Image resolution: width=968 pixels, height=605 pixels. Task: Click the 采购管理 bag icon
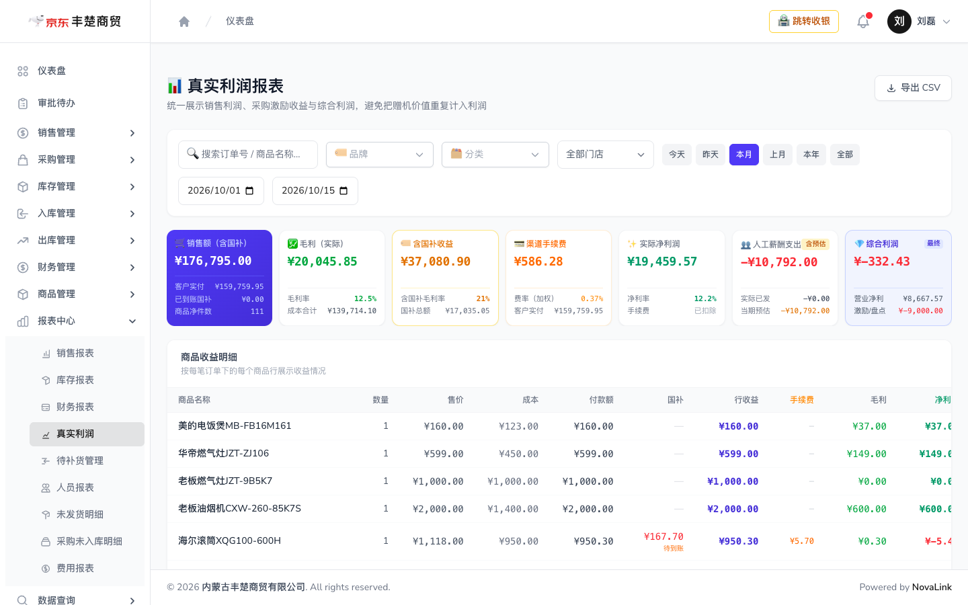23,160
